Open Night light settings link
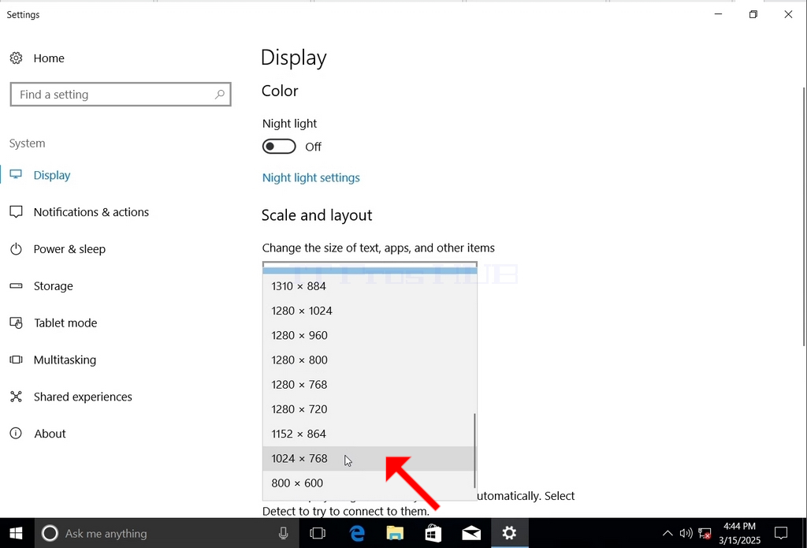 [311, 177]
